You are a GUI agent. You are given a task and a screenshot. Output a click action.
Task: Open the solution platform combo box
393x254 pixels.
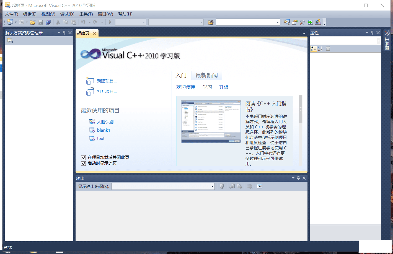pos(176,22)
